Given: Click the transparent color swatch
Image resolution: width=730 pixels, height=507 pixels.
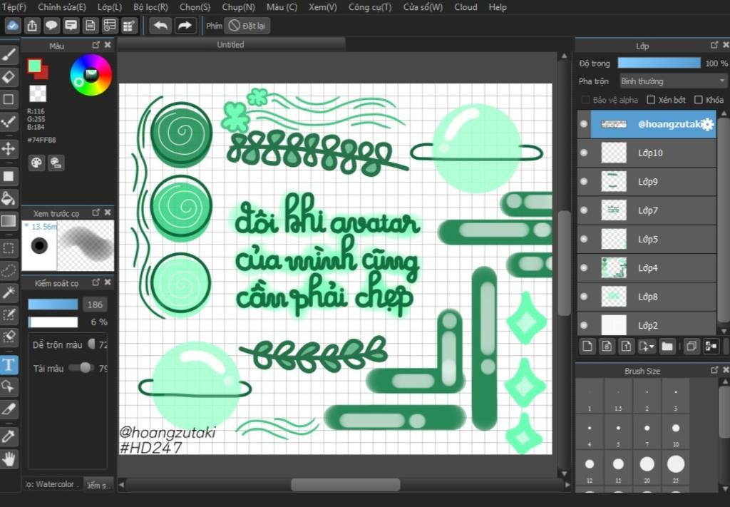Looking at the screenshot, I should pos(38,93).
